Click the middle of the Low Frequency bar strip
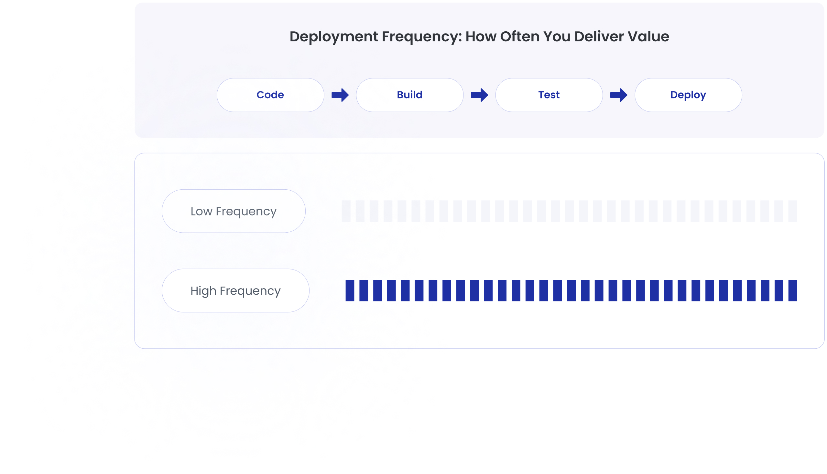Viewport: 827px width, 474px height. [x=569, y=211]
